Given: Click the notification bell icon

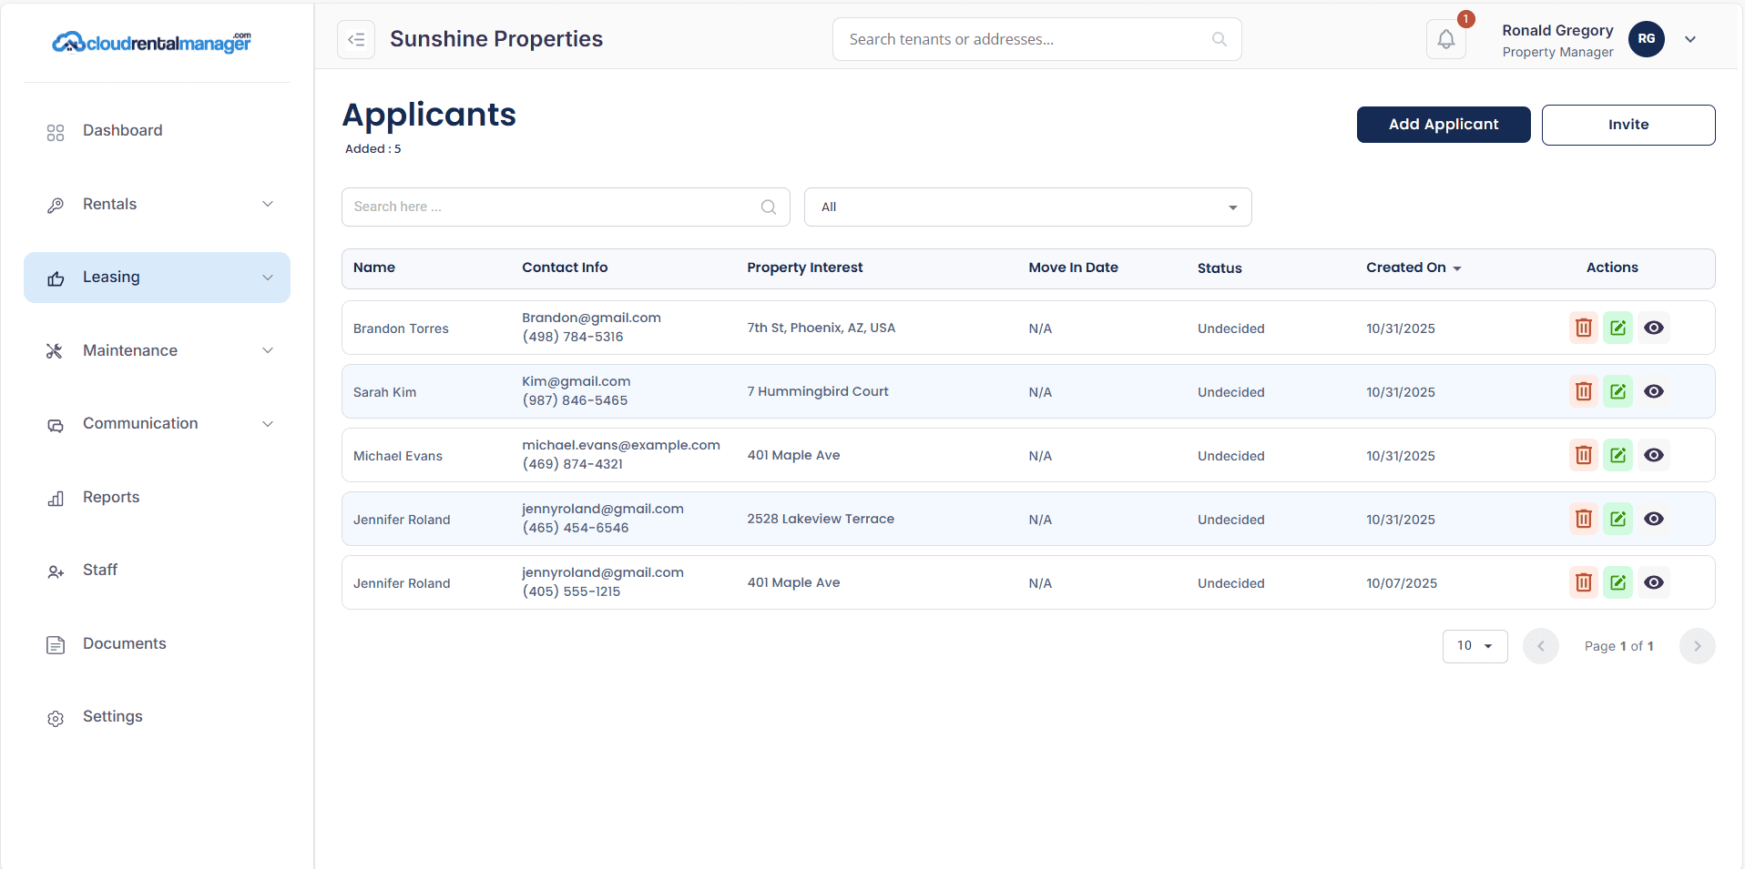Looking at the screenshot, I should point(1445,39).
